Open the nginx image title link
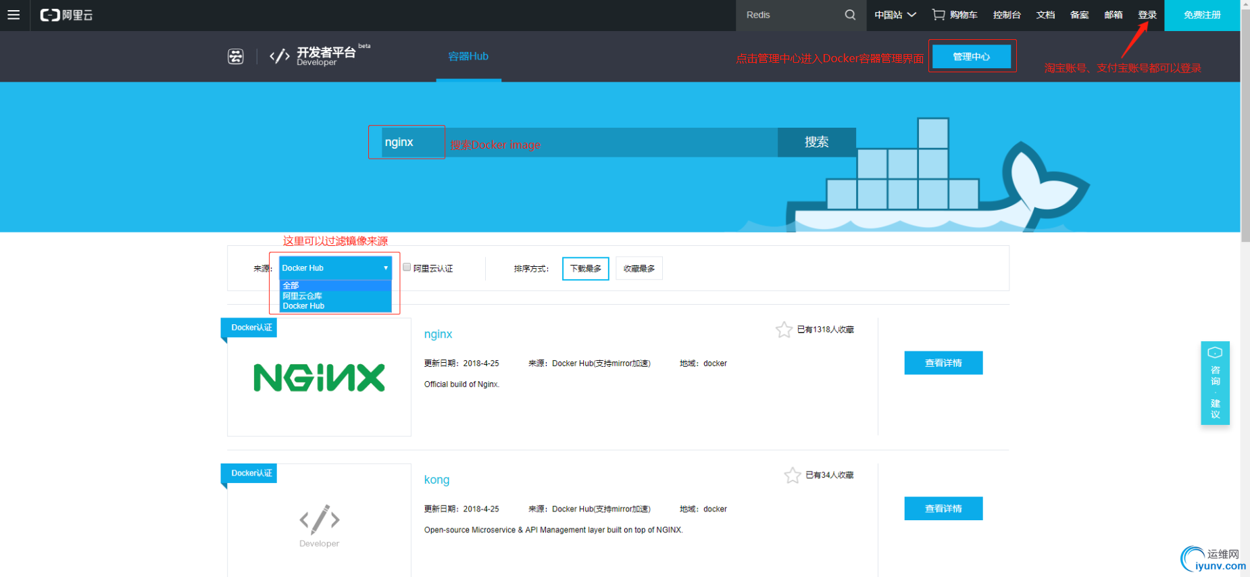Screen dimensions: 1250x577 (438, 334)
